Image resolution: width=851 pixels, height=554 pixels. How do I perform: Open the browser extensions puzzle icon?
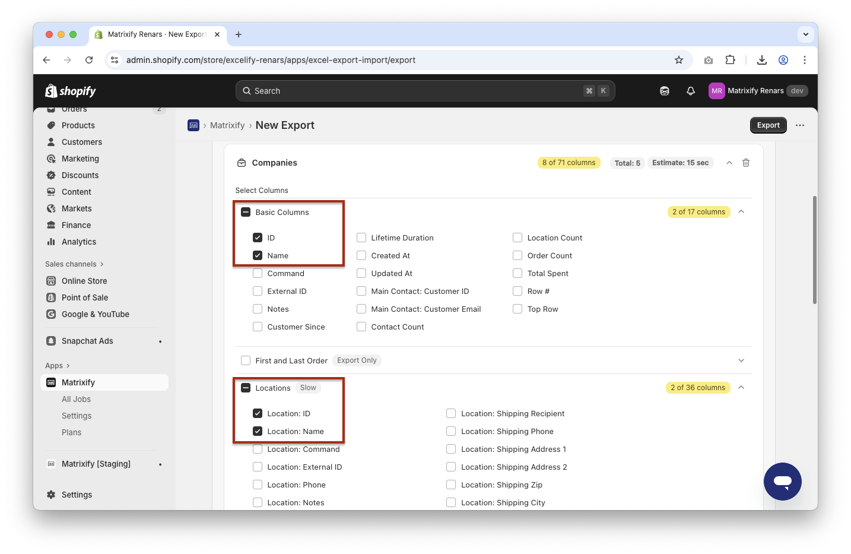coord(730,60)
